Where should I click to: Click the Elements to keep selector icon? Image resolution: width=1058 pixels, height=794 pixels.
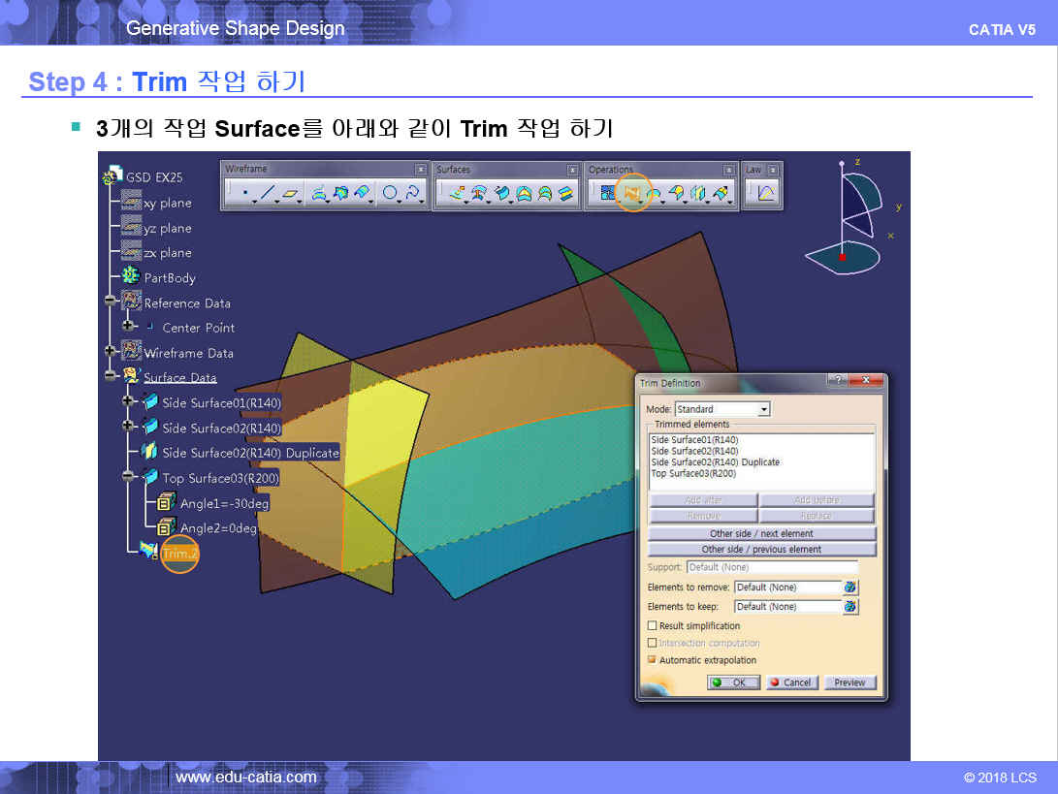click(850, 607)
